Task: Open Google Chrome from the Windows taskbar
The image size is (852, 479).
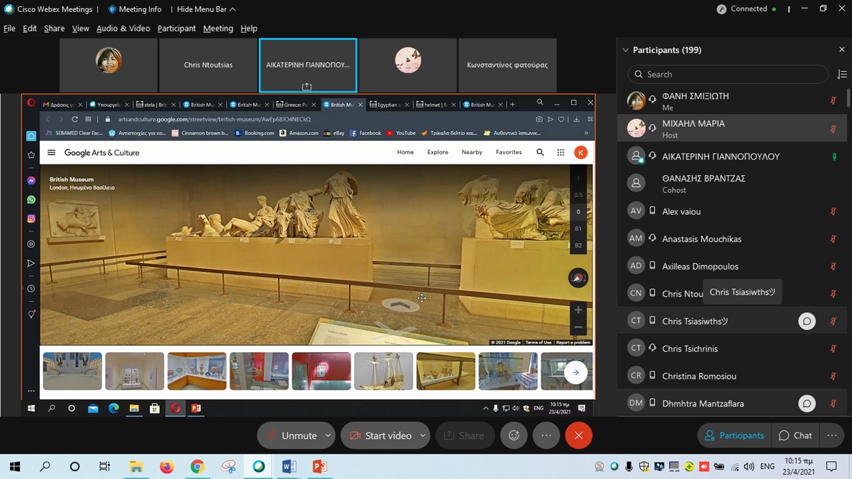Action: (197, 467)
